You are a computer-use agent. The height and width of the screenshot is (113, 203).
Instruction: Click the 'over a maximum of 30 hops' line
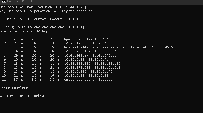point(26,31)
